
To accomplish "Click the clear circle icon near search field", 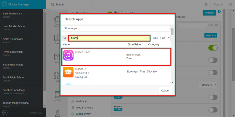I will click(216, 25).
